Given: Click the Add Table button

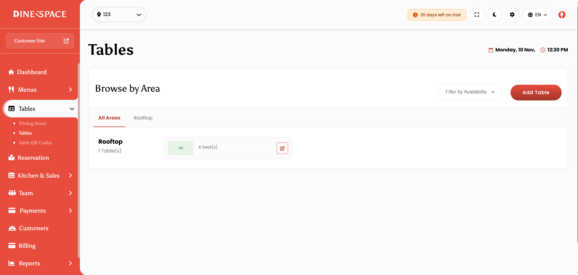Looking at the screenshot, I should coord(536,92).
